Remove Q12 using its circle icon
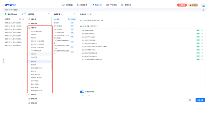Screen dimensions: 212x120 pos(202,43)
